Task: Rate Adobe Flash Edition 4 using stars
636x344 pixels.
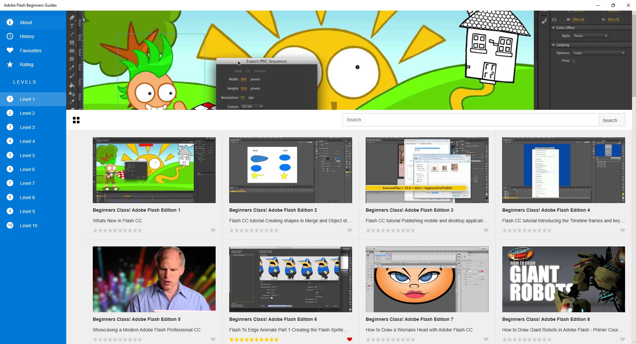Action: pos(527,230)
